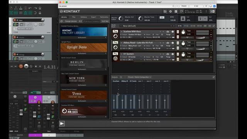
Task: Click Reaper project info icon
Action: tap(25, 8)
